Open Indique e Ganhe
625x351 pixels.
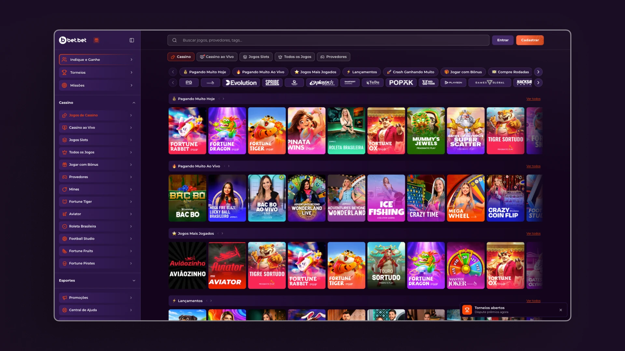(97, 59)
